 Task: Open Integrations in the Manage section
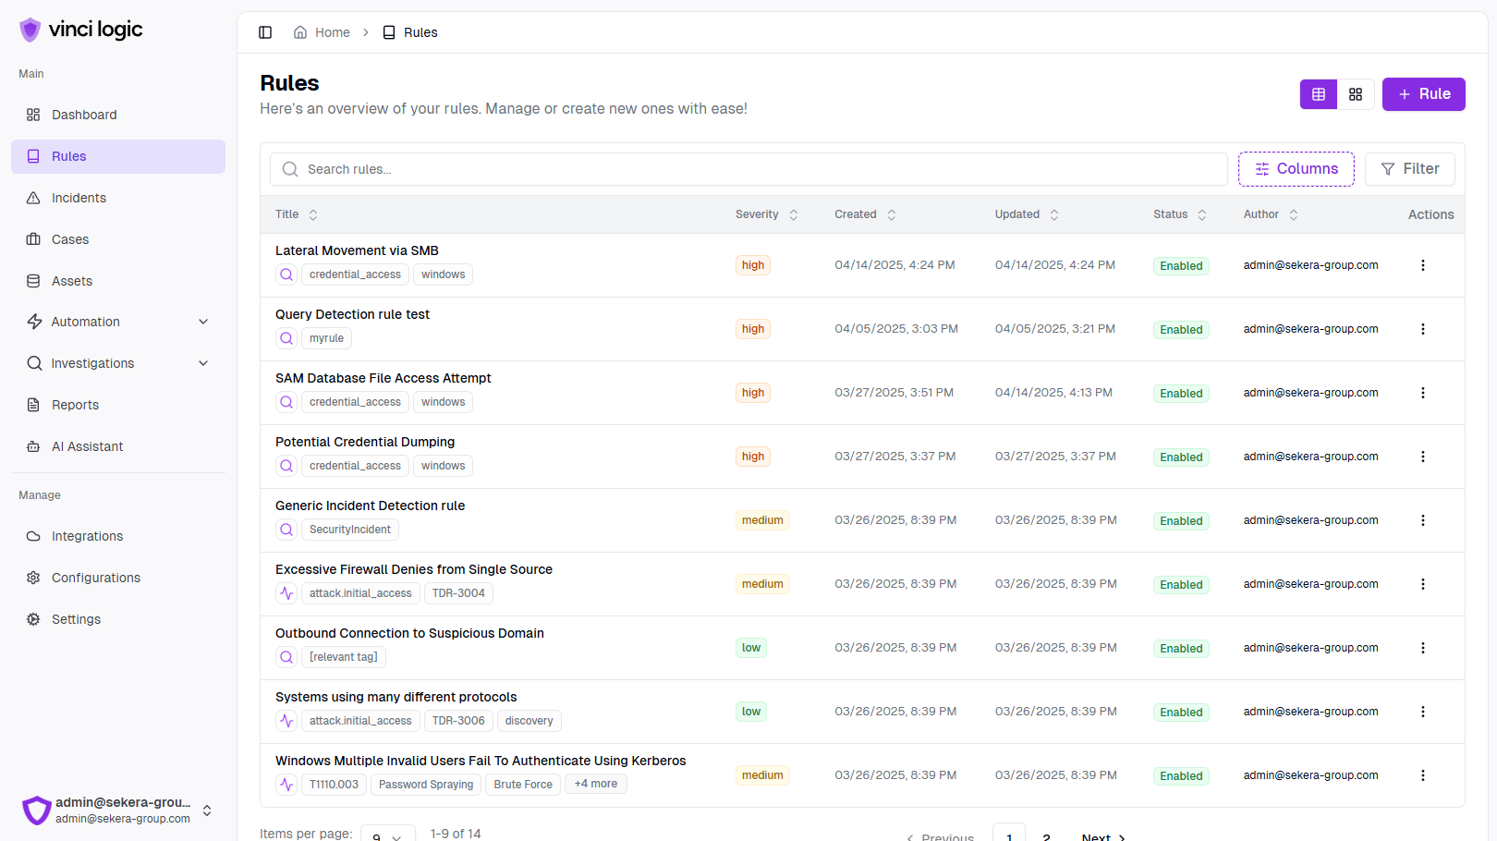pos(86,536)
